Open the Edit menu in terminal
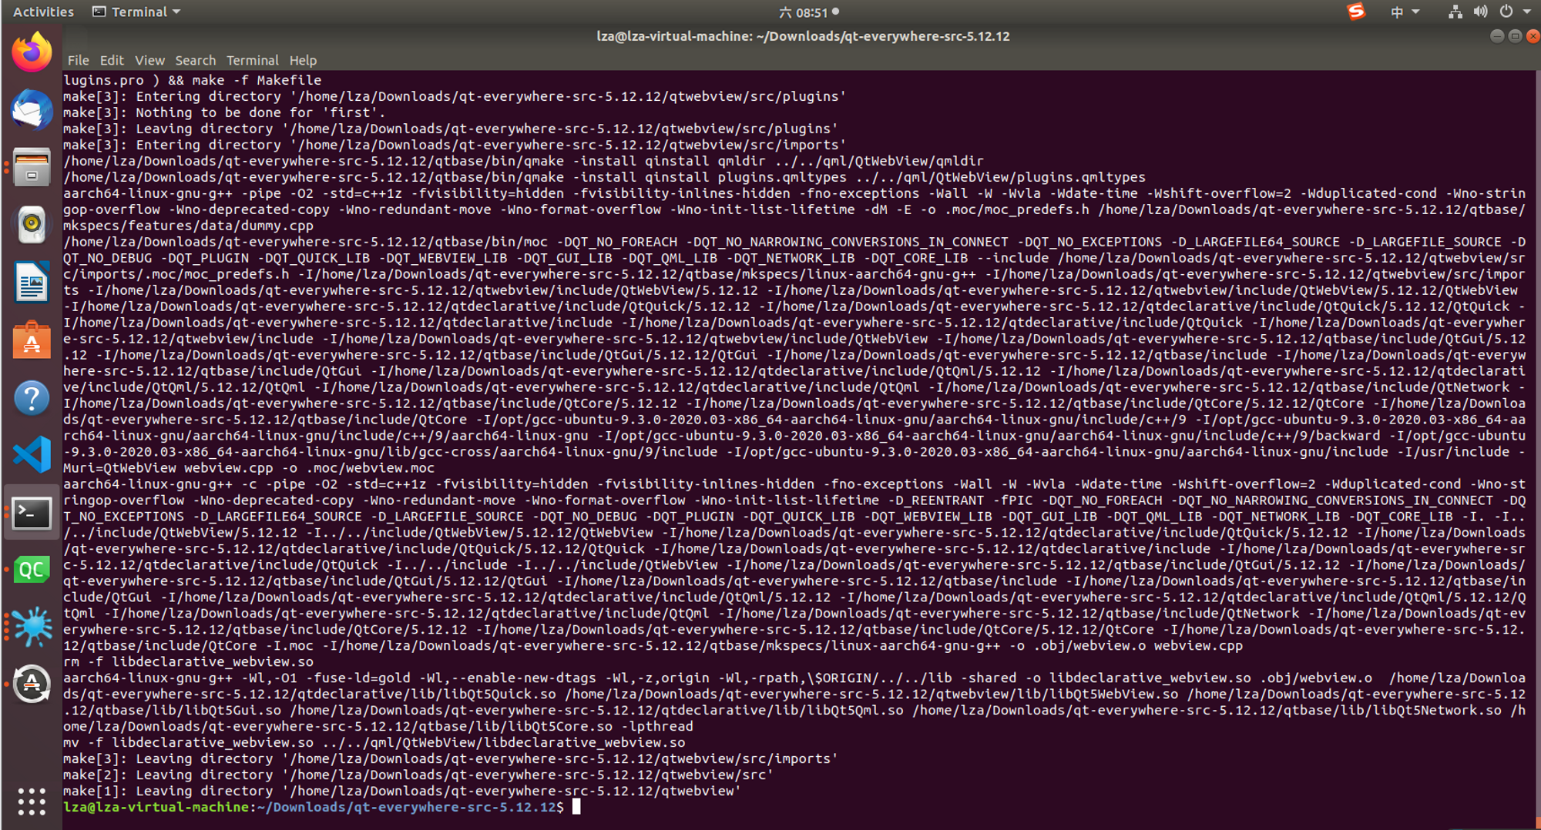This screenshot has width=1541, height=830. click(112, 60)
